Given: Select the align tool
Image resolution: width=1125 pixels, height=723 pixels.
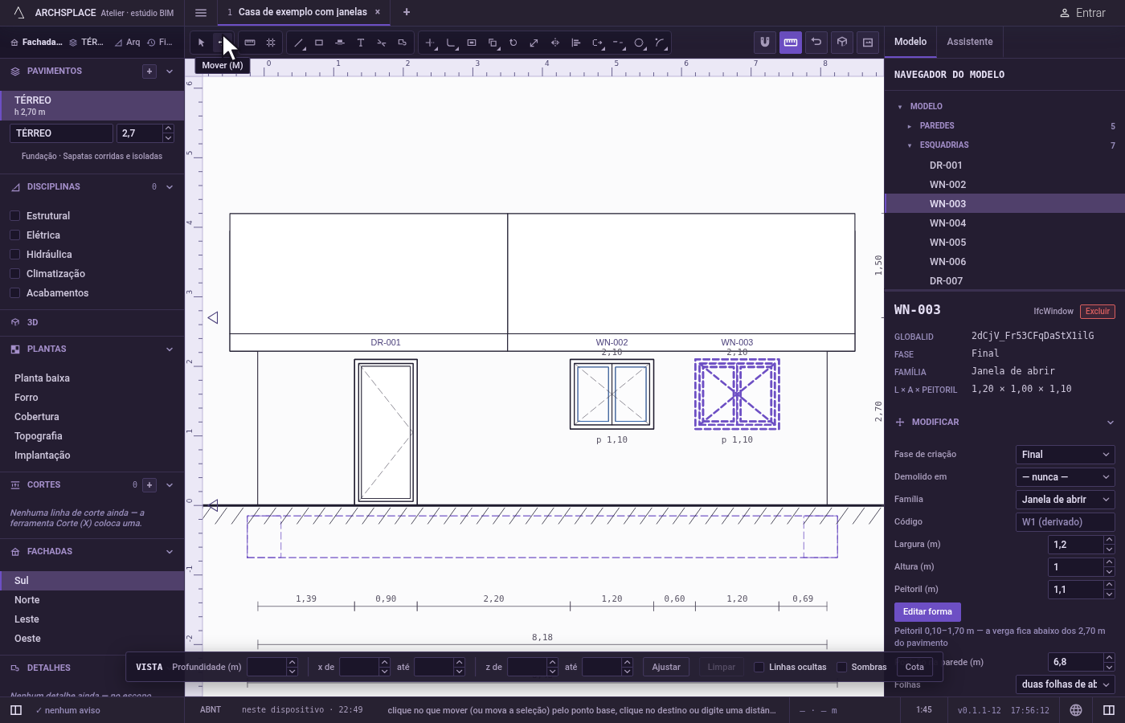Looking at the screenshot, I should pyautogui.click(x=575, y=43).
